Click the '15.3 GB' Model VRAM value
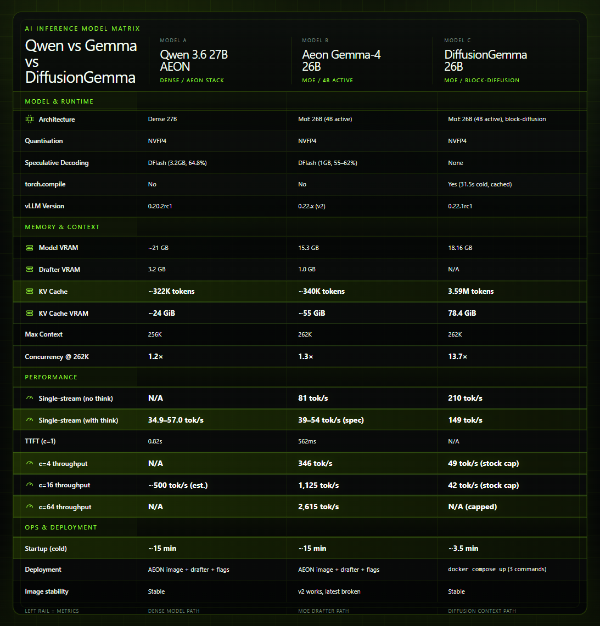600x626 pixels. click(x=309, y=248)
